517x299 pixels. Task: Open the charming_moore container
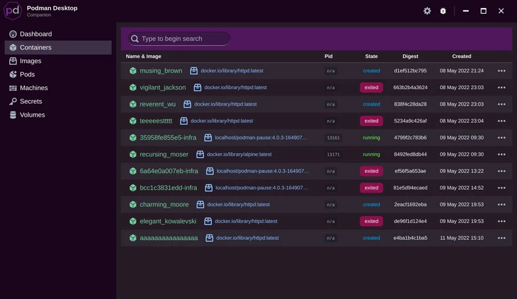[164, 204]
